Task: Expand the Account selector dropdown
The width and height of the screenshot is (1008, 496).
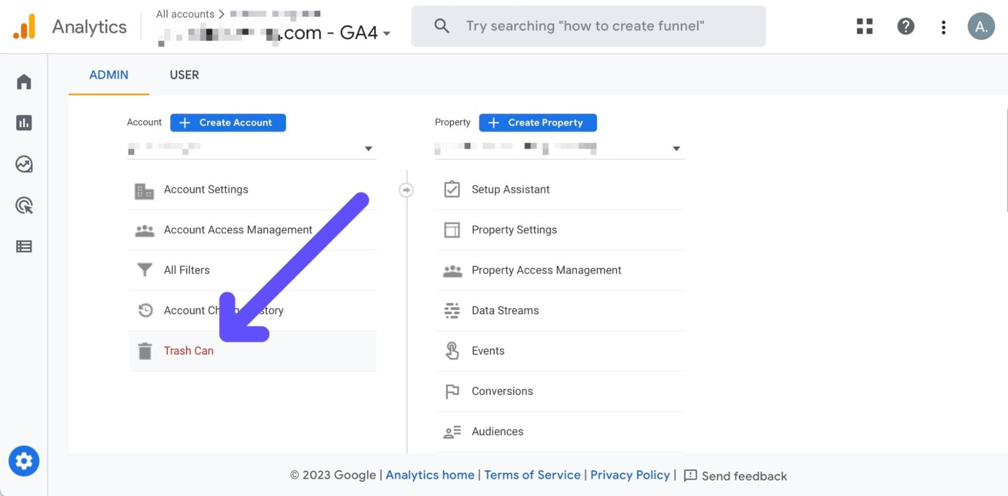Action: 369,148
